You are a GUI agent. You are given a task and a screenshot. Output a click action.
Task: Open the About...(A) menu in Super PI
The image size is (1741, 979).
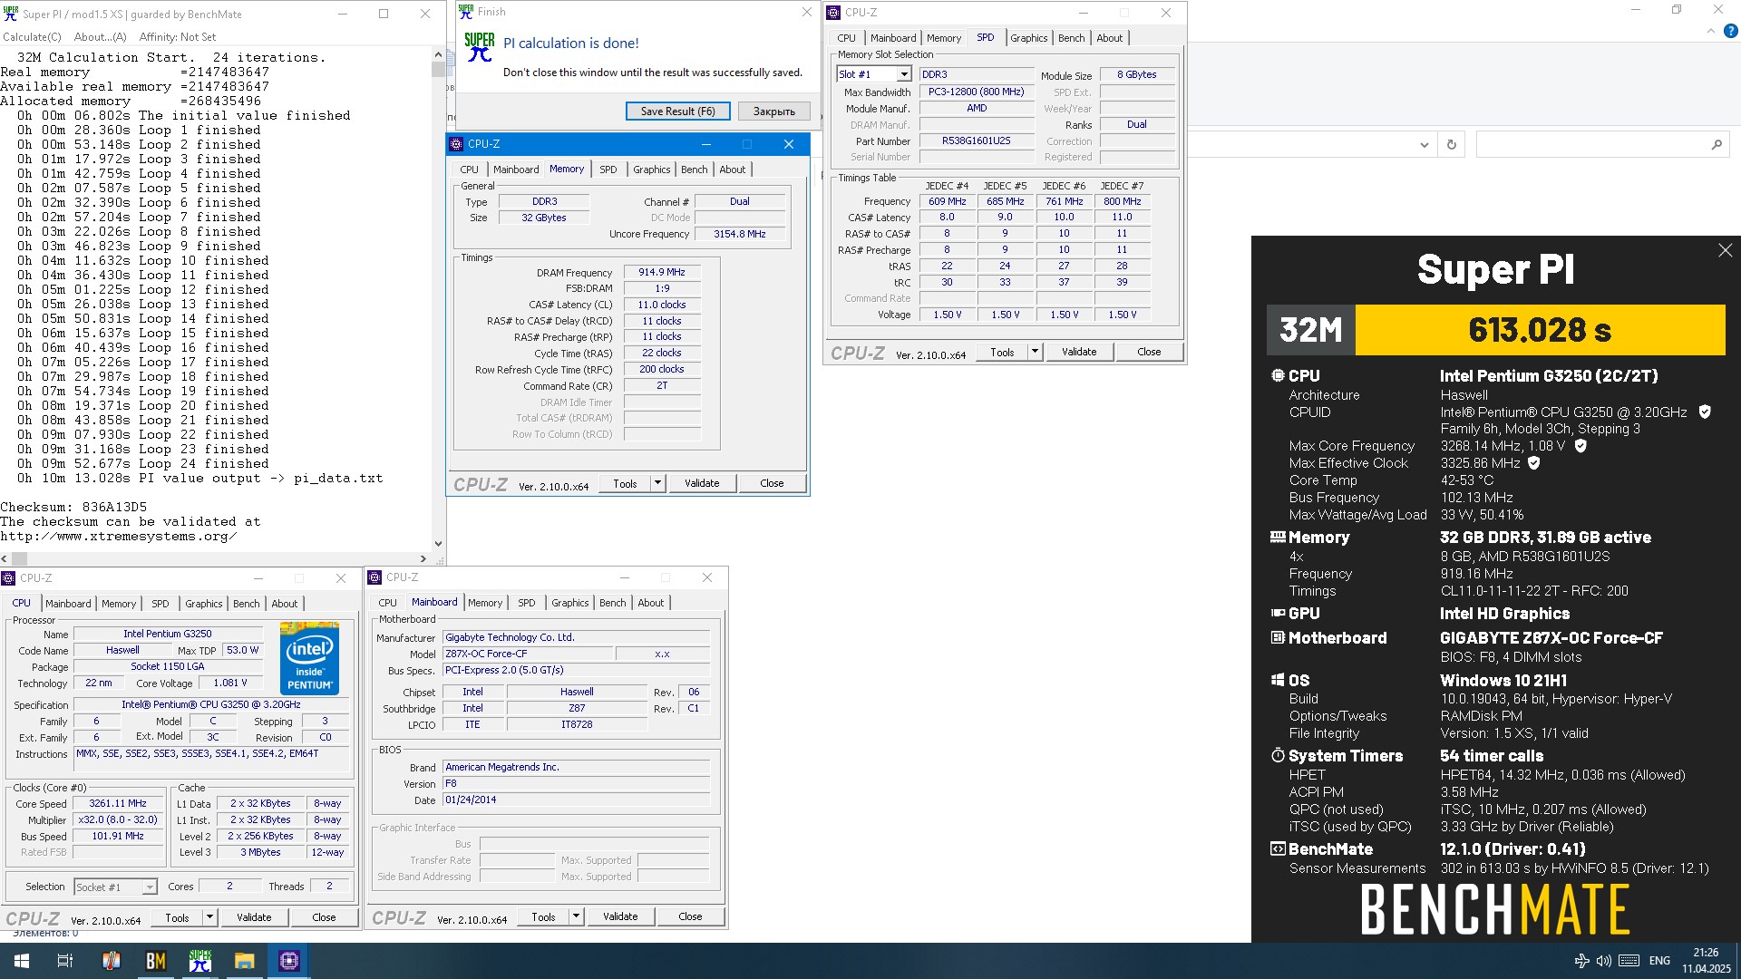coord(100,37)
